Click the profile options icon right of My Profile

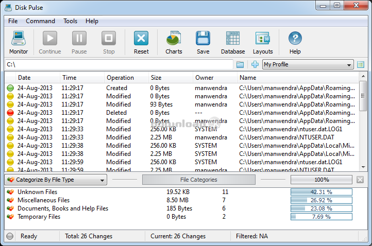click(361, 64)
